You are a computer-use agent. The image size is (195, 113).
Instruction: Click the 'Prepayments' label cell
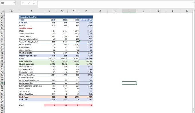[32, 47]
